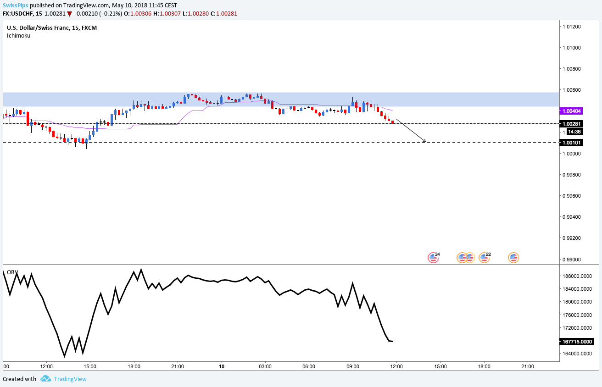Open the rightmost US flag event icon

(513, 258)
